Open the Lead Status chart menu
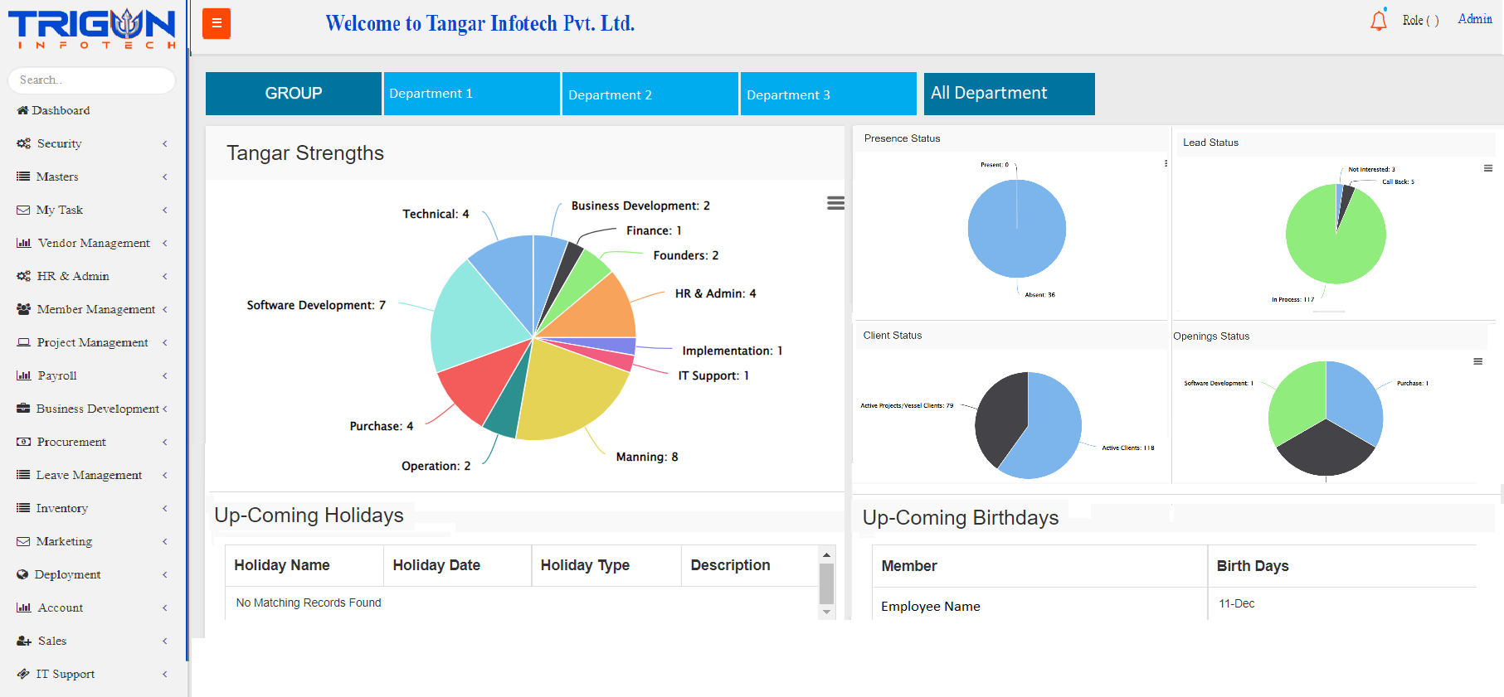 (1488, 168)
